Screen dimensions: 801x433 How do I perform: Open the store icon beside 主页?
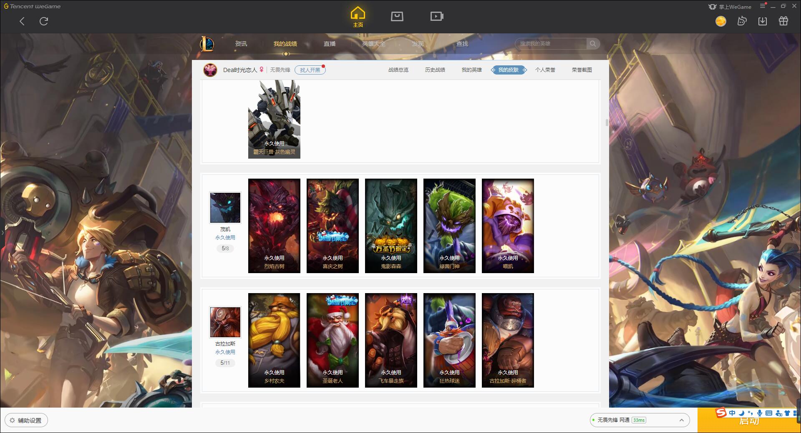(397, 16)
